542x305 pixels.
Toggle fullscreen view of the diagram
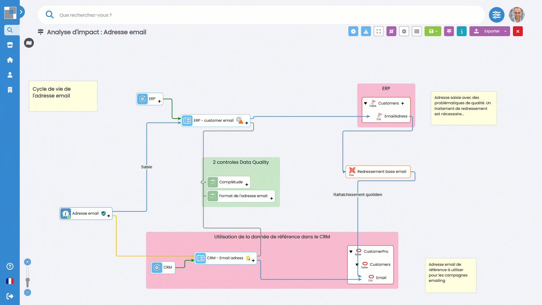[x=379, y=31]
